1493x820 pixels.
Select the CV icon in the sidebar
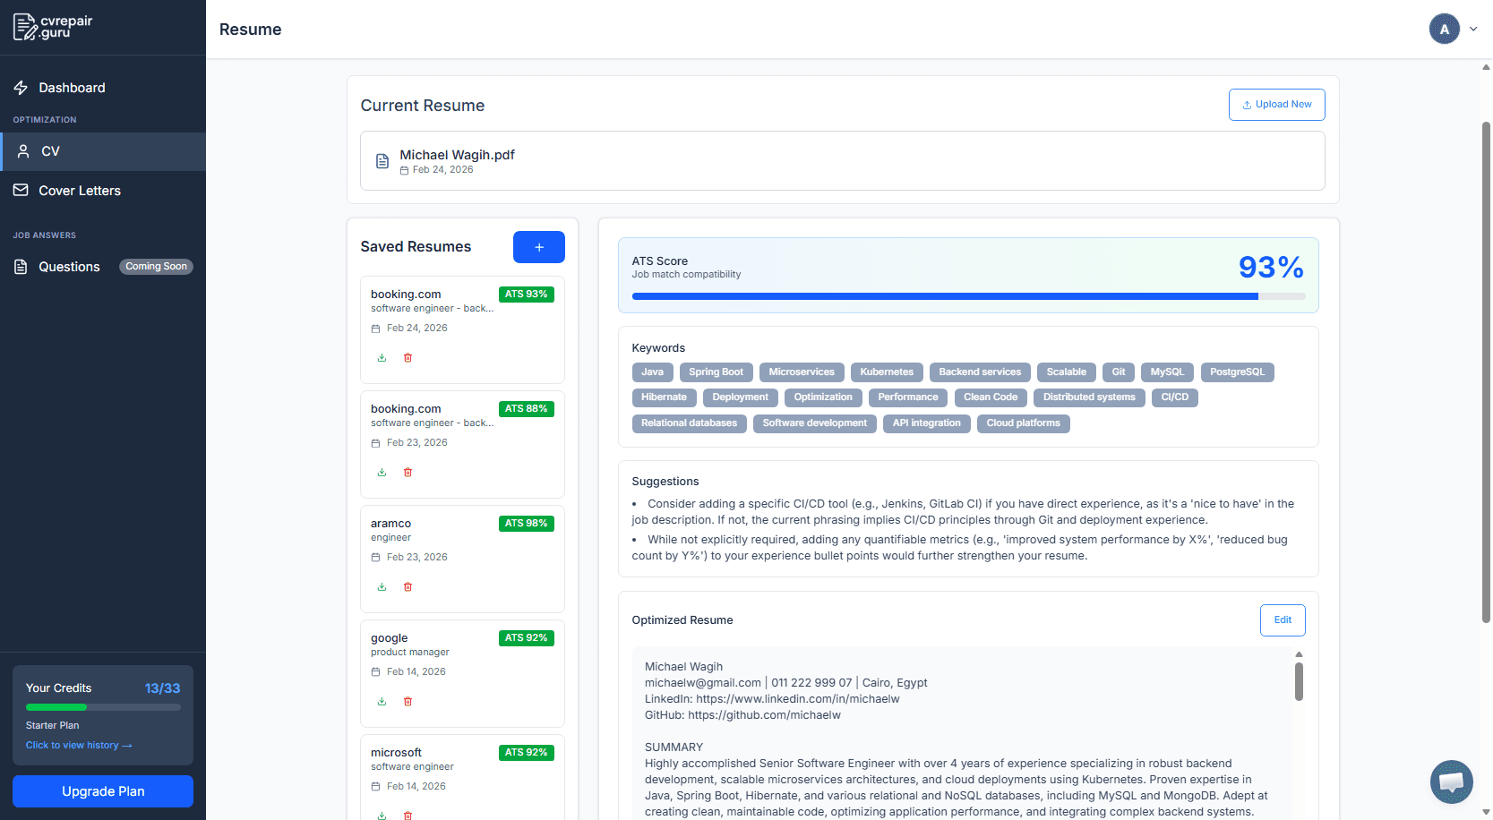(23, 151)
